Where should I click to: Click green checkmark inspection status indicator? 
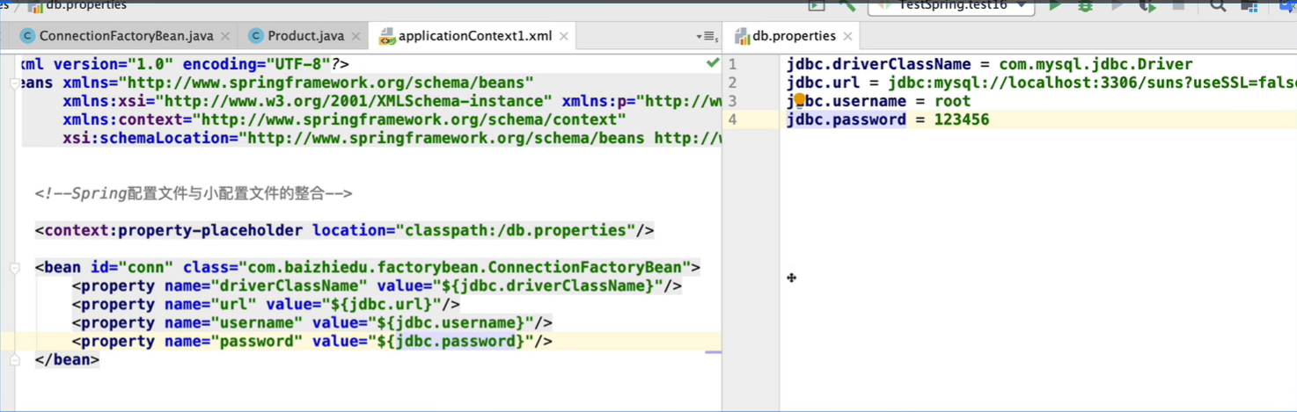713,63
